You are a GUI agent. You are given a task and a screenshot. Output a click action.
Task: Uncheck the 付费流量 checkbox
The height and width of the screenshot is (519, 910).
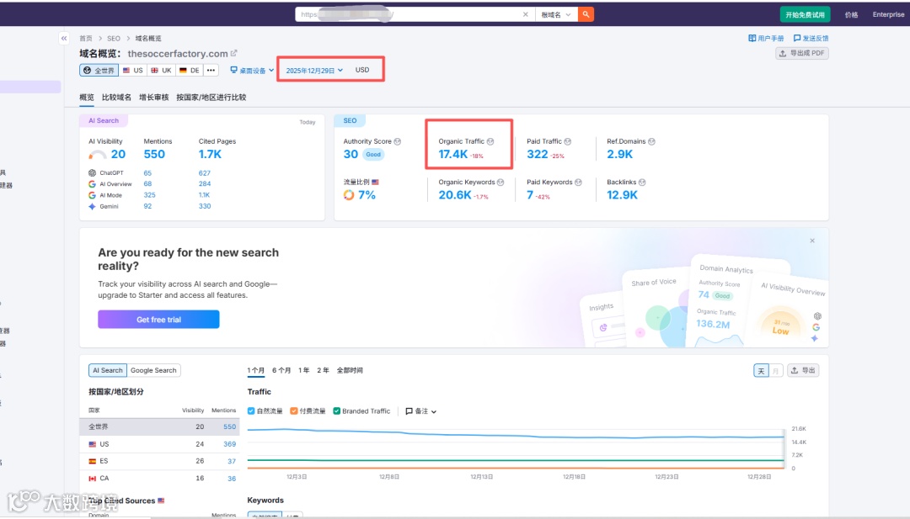(x=294, y=410)
